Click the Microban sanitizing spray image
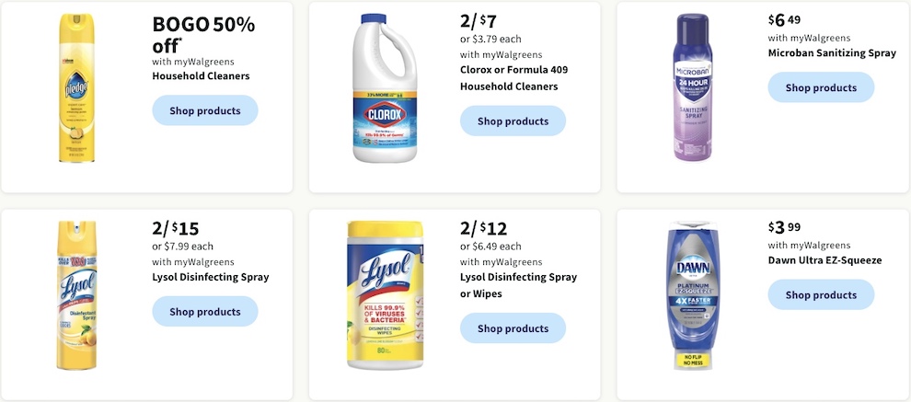 pyautogui.click(x=693, y=87)
